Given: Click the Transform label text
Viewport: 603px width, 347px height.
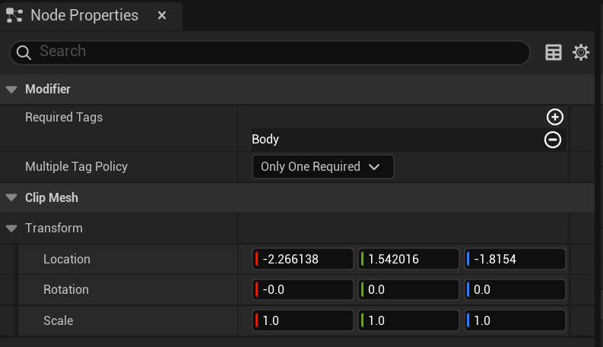Looking at the screenshot, I should 54,228.
